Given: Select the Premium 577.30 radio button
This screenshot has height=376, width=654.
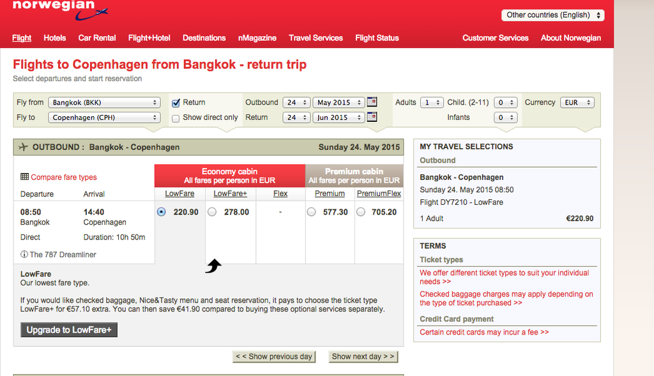Looking at the screenshot, I should point(312,212).
